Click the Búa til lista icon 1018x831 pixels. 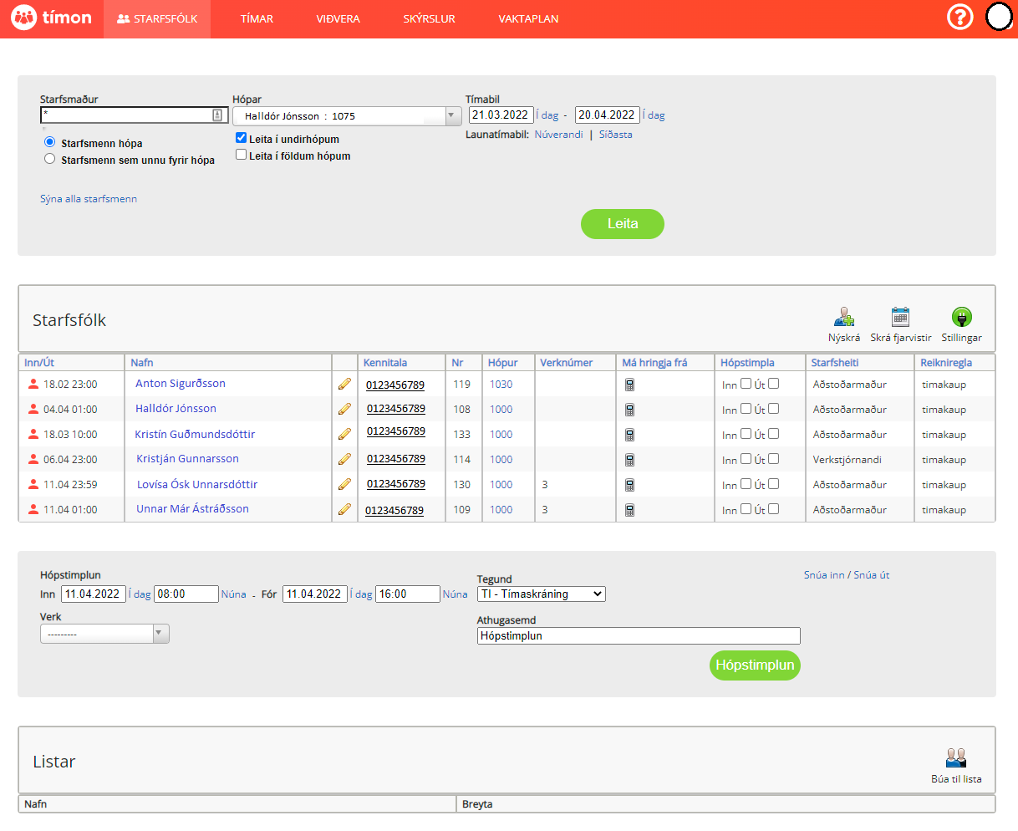(956, 758)
